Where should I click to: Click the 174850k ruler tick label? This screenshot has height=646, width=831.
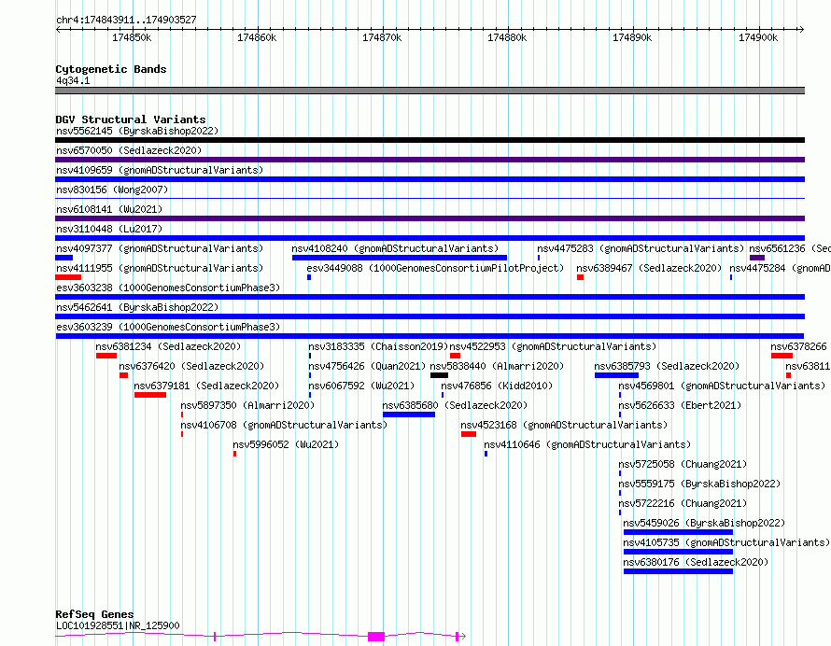(x=132, y=37)
